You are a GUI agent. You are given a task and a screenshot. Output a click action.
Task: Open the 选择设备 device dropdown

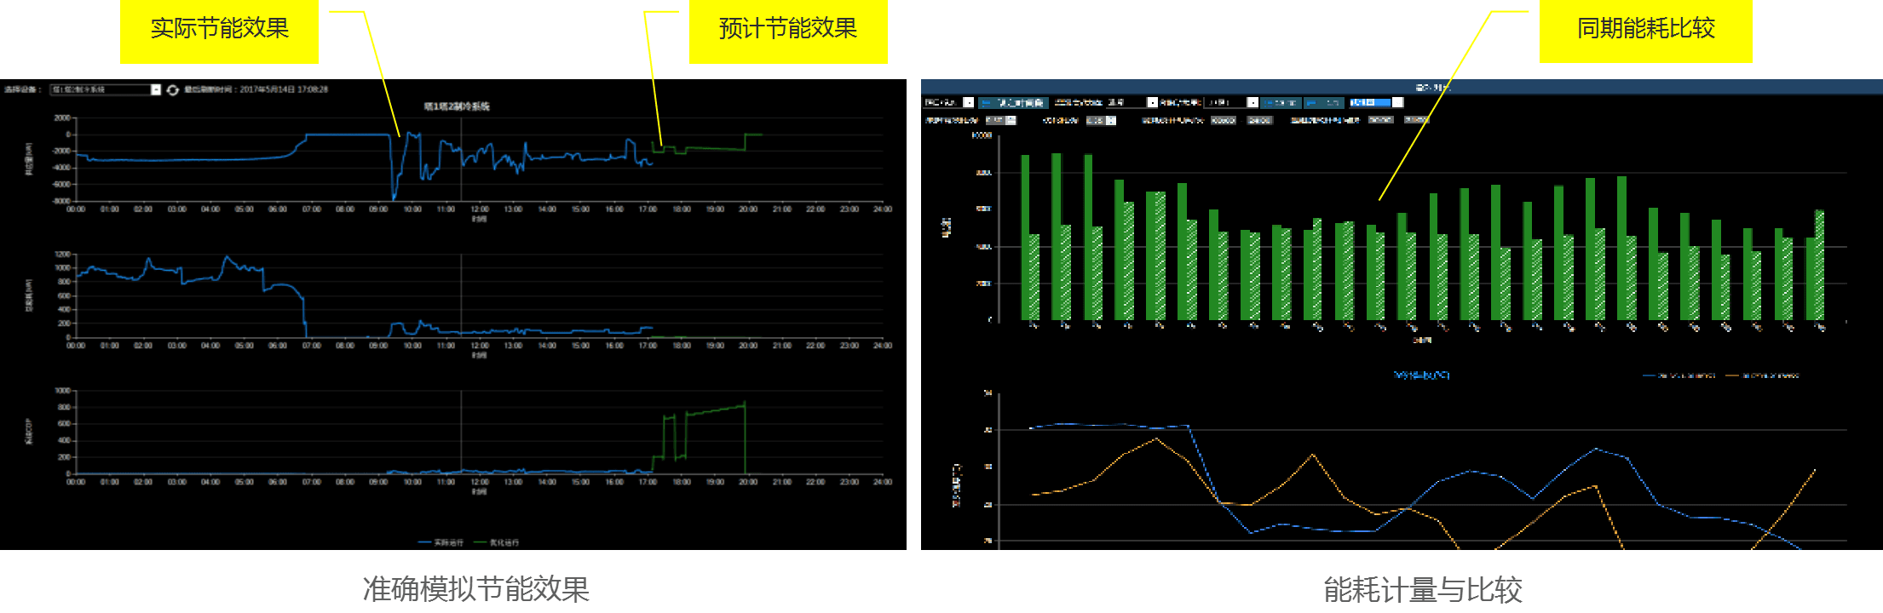(106, 89)
